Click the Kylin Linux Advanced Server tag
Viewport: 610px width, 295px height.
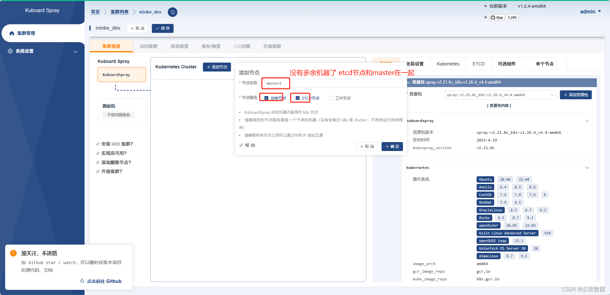point(507,233)
